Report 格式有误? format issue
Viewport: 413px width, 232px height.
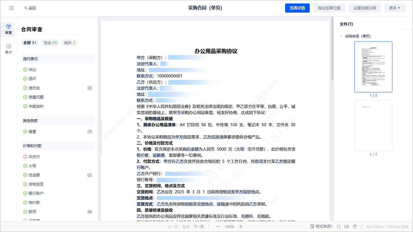322,226
